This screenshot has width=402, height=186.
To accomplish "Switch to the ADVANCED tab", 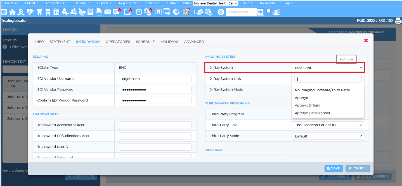I will click(194, 41).
